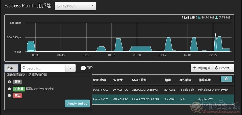Open the 政策 policy dropdown
The height and width of the screenshot is (115, 242).
coord(11,68)
